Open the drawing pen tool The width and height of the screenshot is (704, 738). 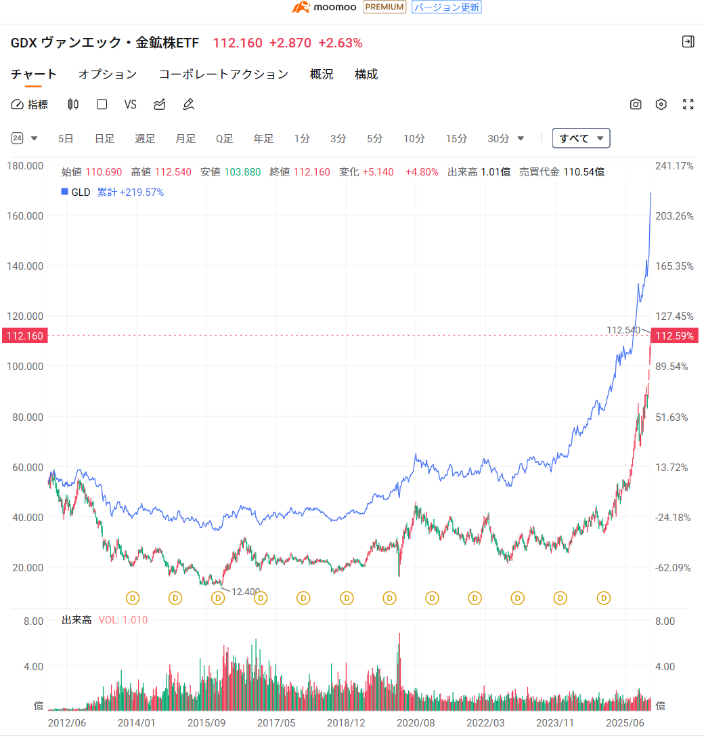pyautogui.click(x=189, y=104)
